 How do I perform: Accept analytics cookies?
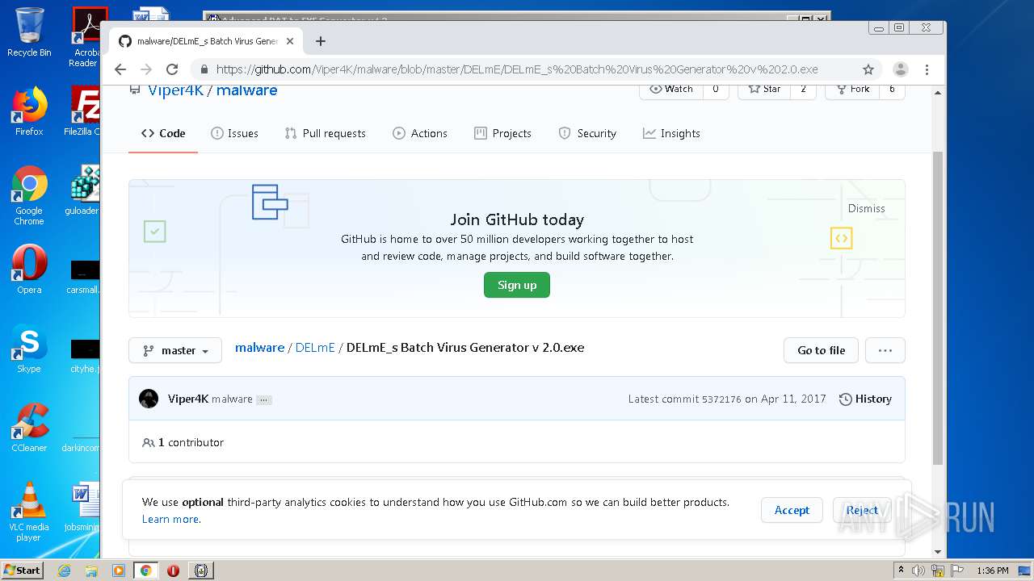pyautogui.click(x=792, y=510)
